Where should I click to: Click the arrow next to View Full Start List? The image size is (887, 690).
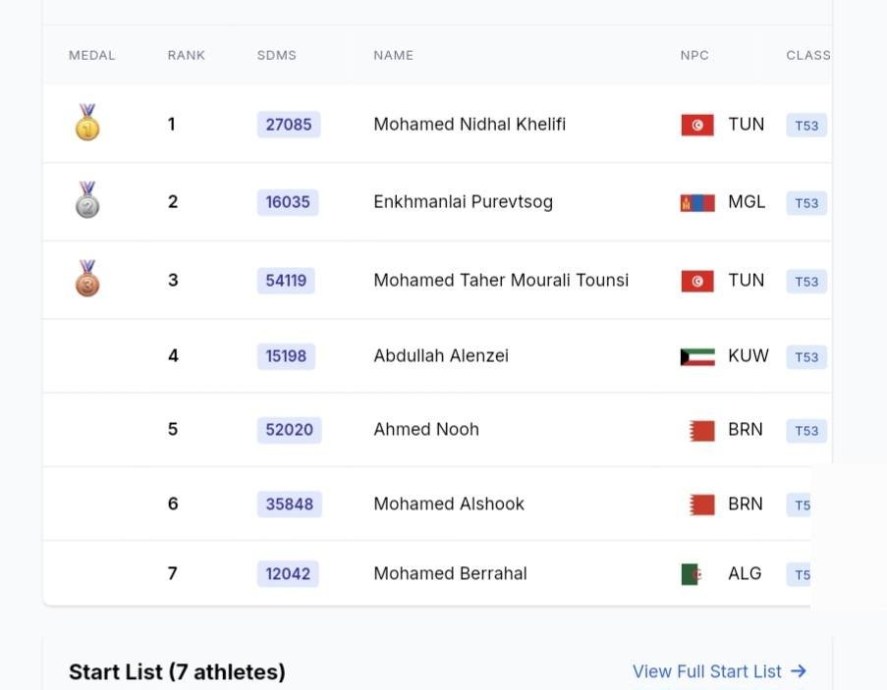tap(799, 671)
